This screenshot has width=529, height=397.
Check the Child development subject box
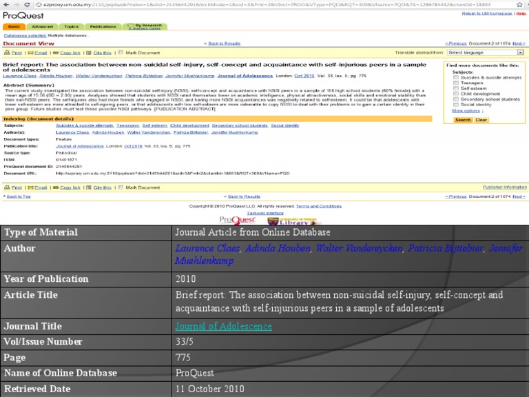coord(456,94)
